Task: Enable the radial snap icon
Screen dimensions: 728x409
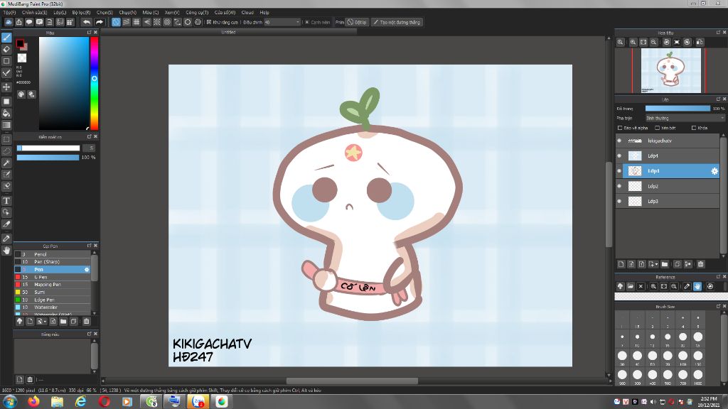Action: (157, 22)
